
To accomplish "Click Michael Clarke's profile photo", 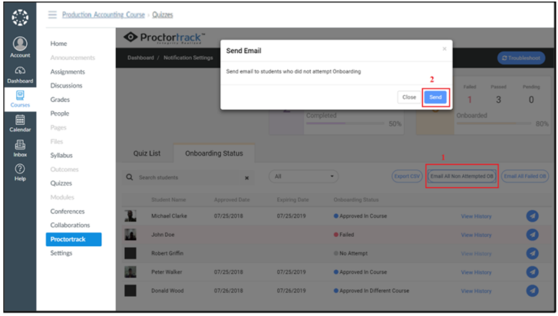I will (130, 216).
